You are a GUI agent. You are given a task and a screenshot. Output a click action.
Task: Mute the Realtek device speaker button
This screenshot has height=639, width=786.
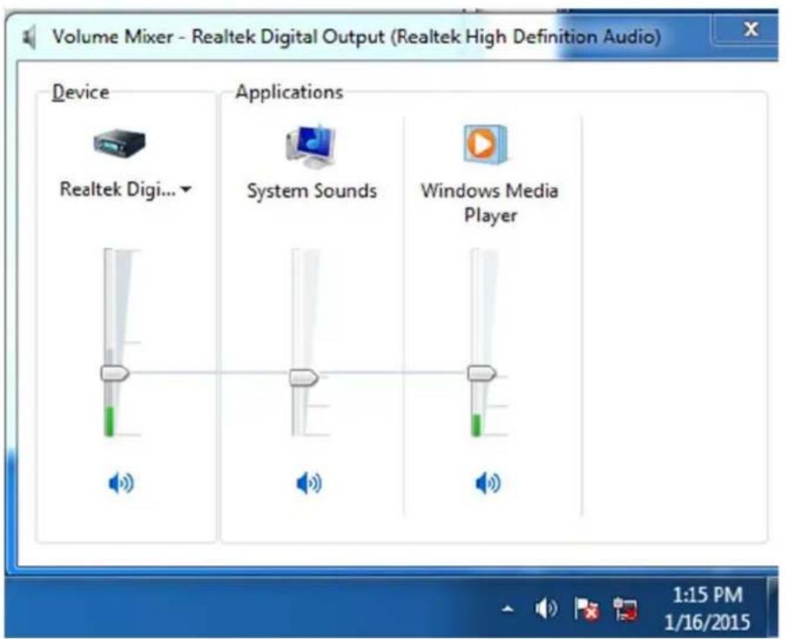121,483
